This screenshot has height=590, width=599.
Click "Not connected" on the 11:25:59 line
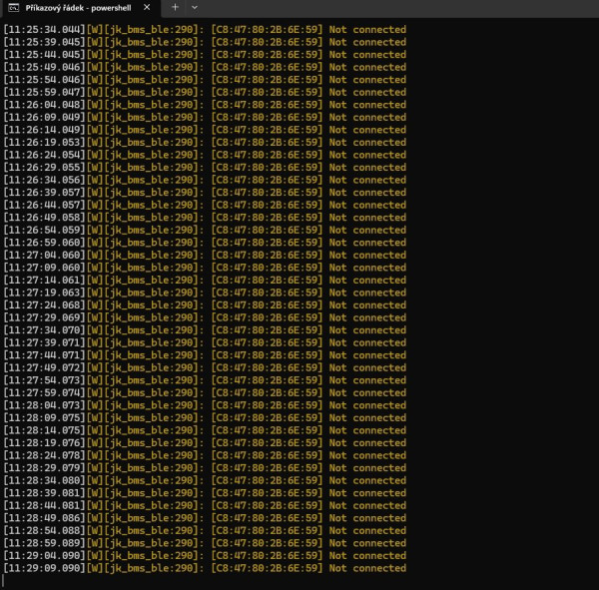tap(366, 92)
